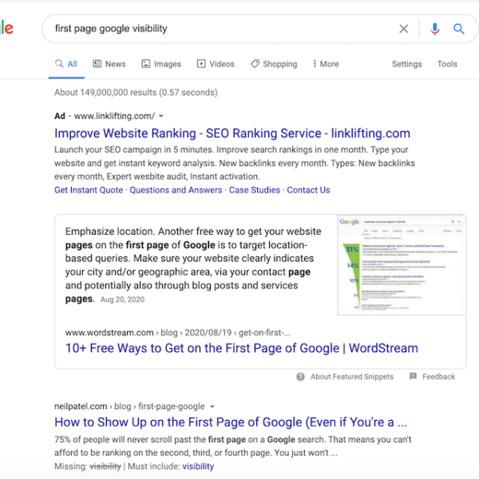Expand the neilpatel.com result dropdown arrow

pos(212,406)
